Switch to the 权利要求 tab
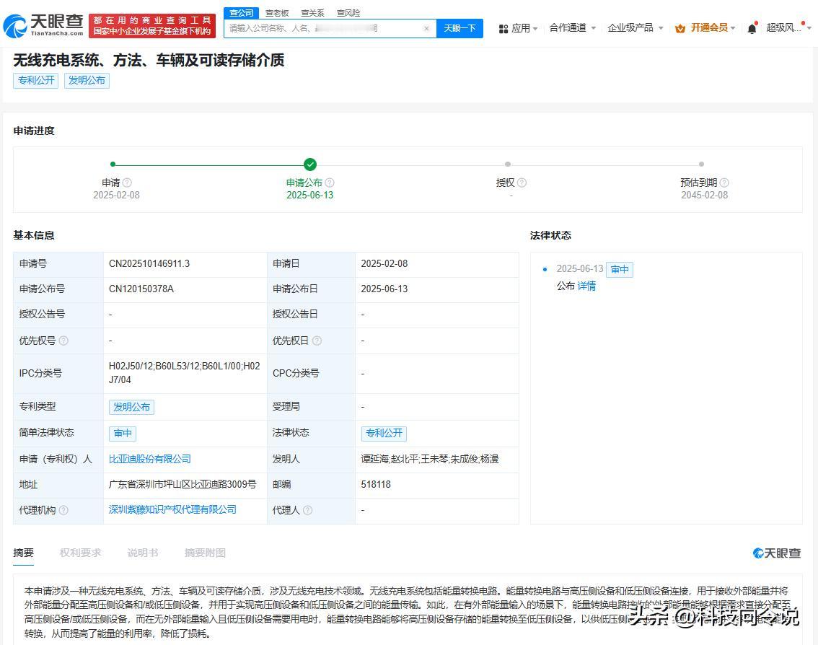Screen dimensions: 818x645 pyautogui.click(x=80, y=553)
